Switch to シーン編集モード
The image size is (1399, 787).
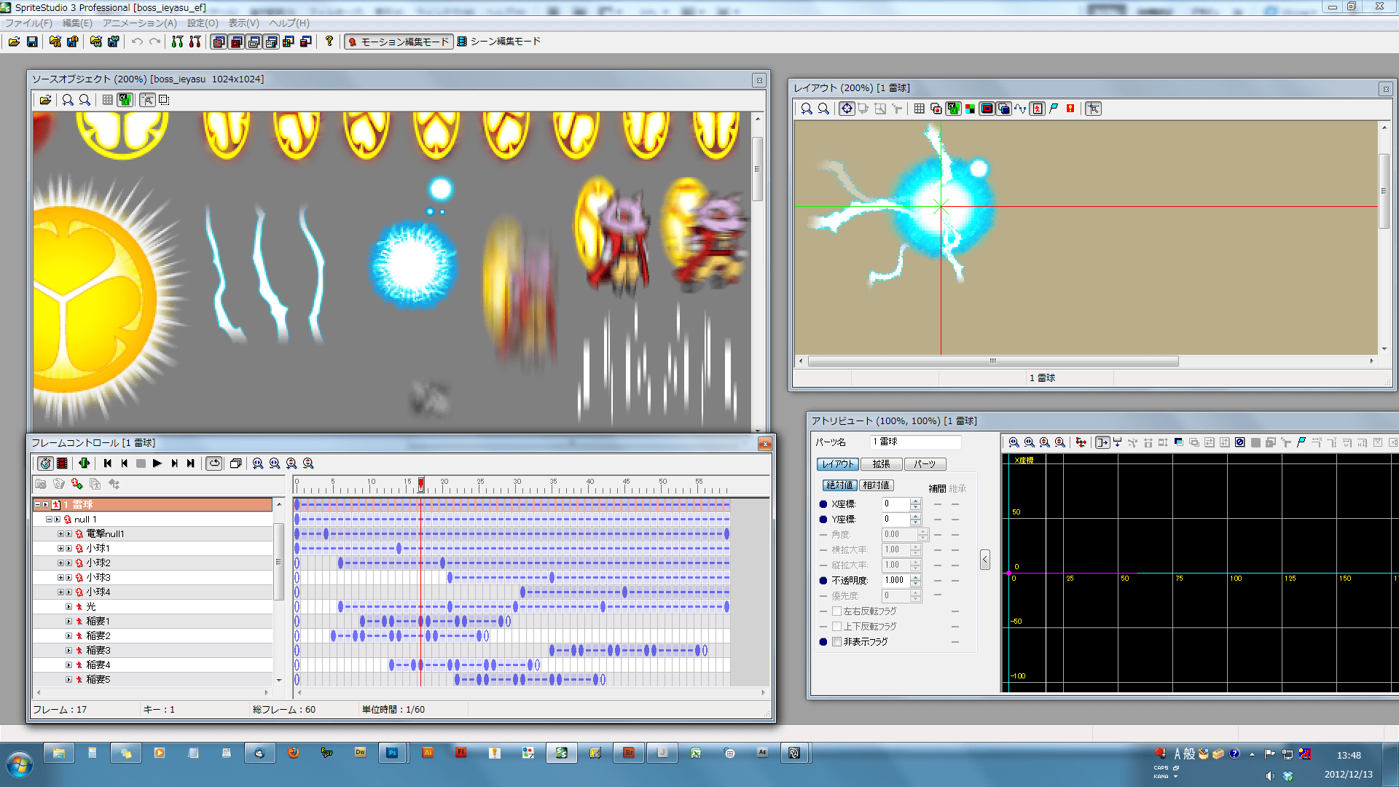pos(499,42)
